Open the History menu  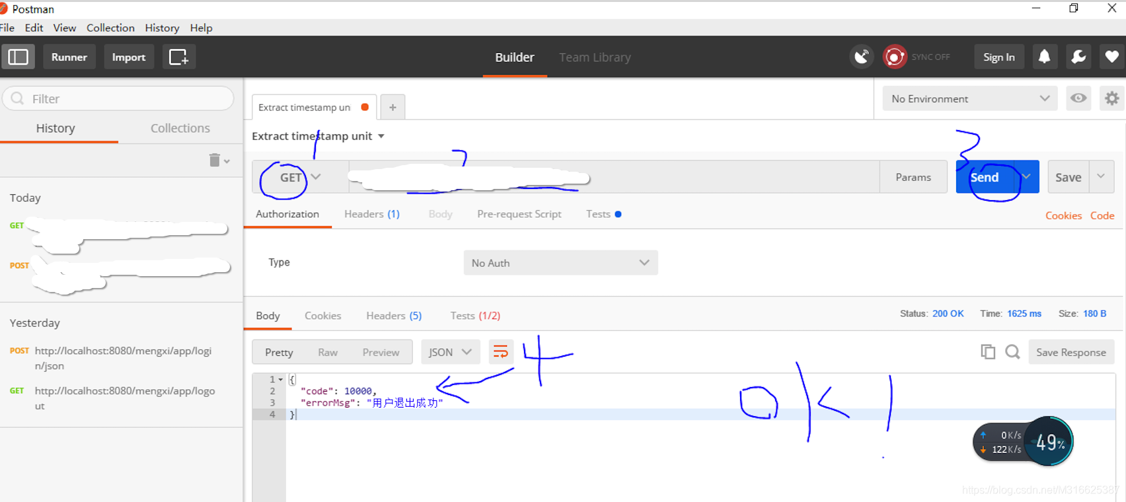pos(162,28)
